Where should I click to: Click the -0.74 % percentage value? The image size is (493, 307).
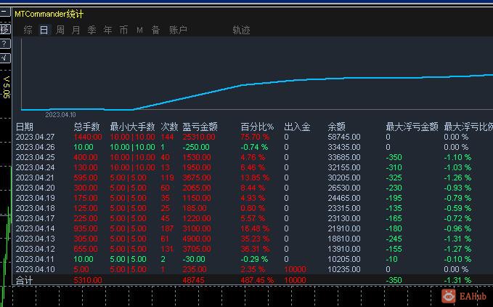pyautogui.click(x=254, y=147)
